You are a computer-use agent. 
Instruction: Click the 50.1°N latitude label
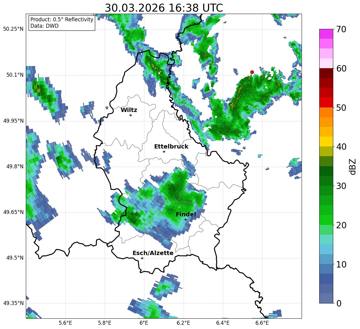[15, 75]
